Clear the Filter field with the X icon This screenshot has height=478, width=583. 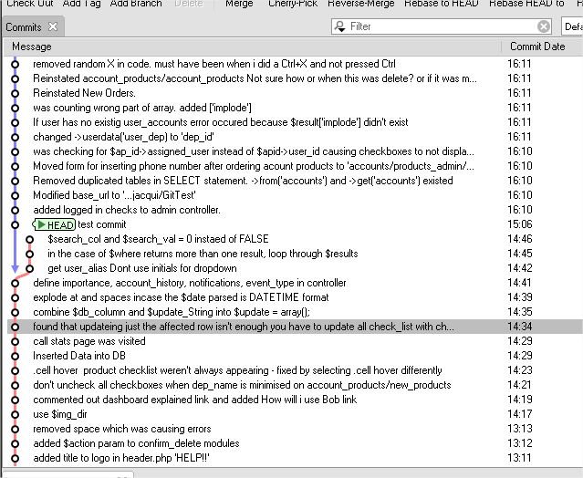coord(543,26)
